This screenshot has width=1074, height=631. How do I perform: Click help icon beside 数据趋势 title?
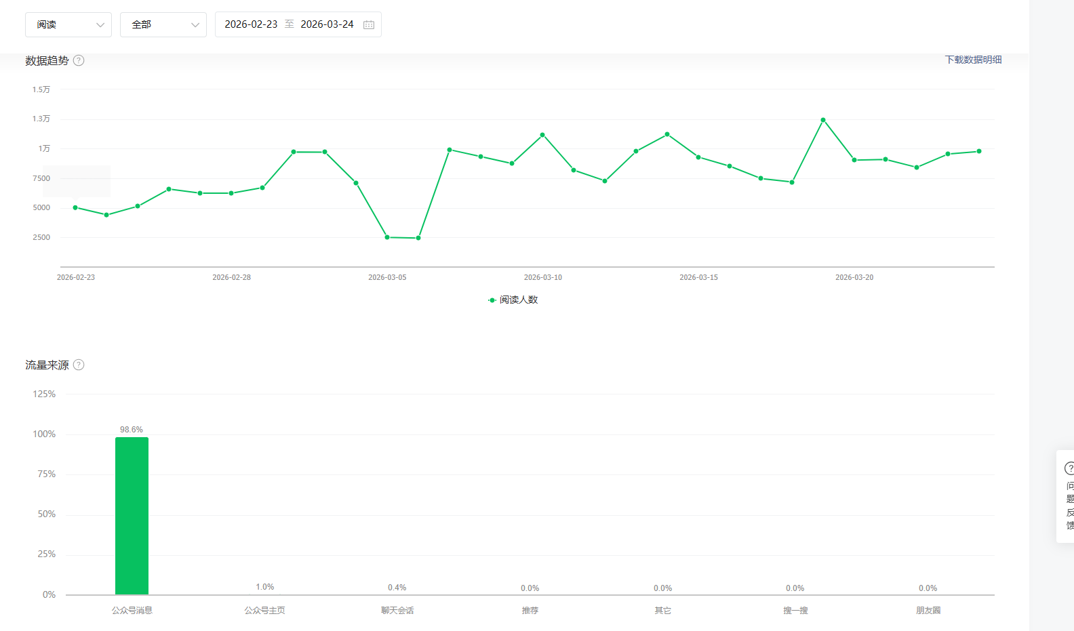tap(79, 60)
